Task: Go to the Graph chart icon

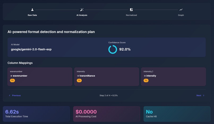Action: 181,10
